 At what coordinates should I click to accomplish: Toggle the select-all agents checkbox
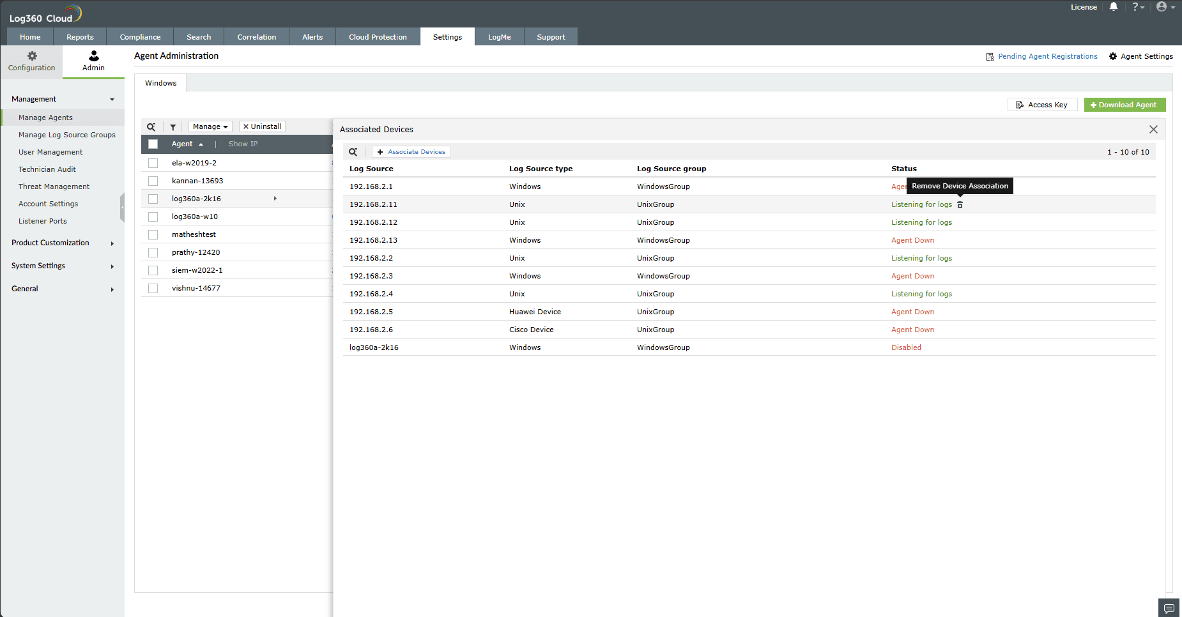pos(153,144)
